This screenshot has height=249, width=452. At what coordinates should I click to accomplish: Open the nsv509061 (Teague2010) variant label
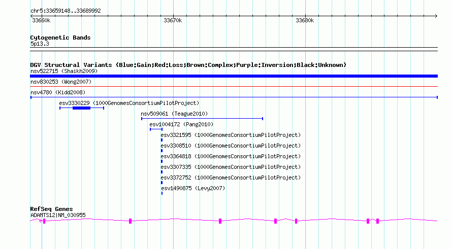click(x=174, y=114)
